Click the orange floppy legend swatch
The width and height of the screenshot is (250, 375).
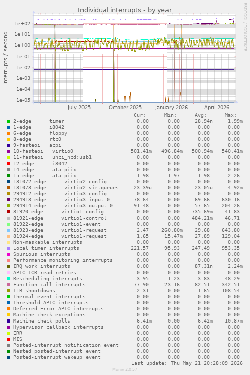[9, 133]
